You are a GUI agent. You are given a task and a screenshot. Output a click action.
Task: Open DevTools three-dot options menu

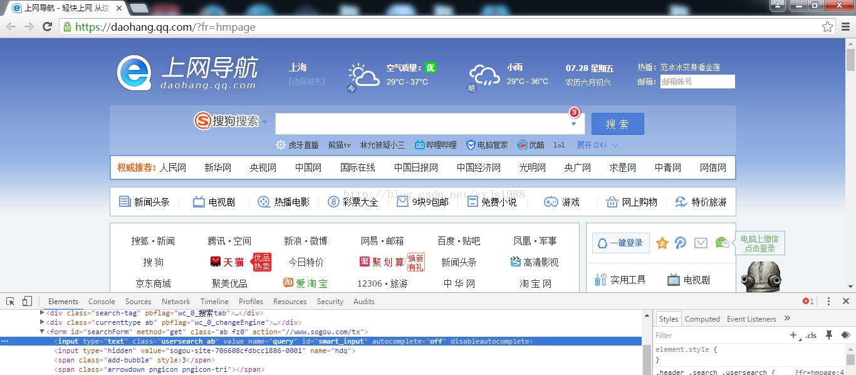pos(828,302)
